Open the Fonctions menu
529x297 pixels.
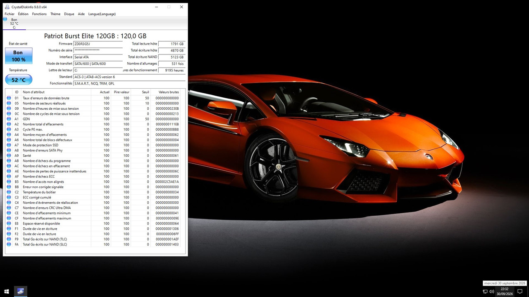click(39, 14)
